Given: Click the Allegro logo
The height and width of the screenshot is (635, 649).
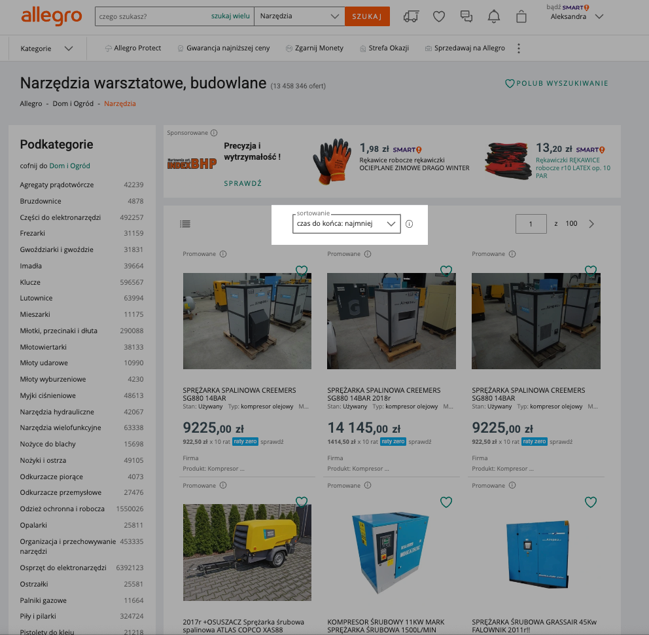Looking at the screenshot, I should pos(51,16).
